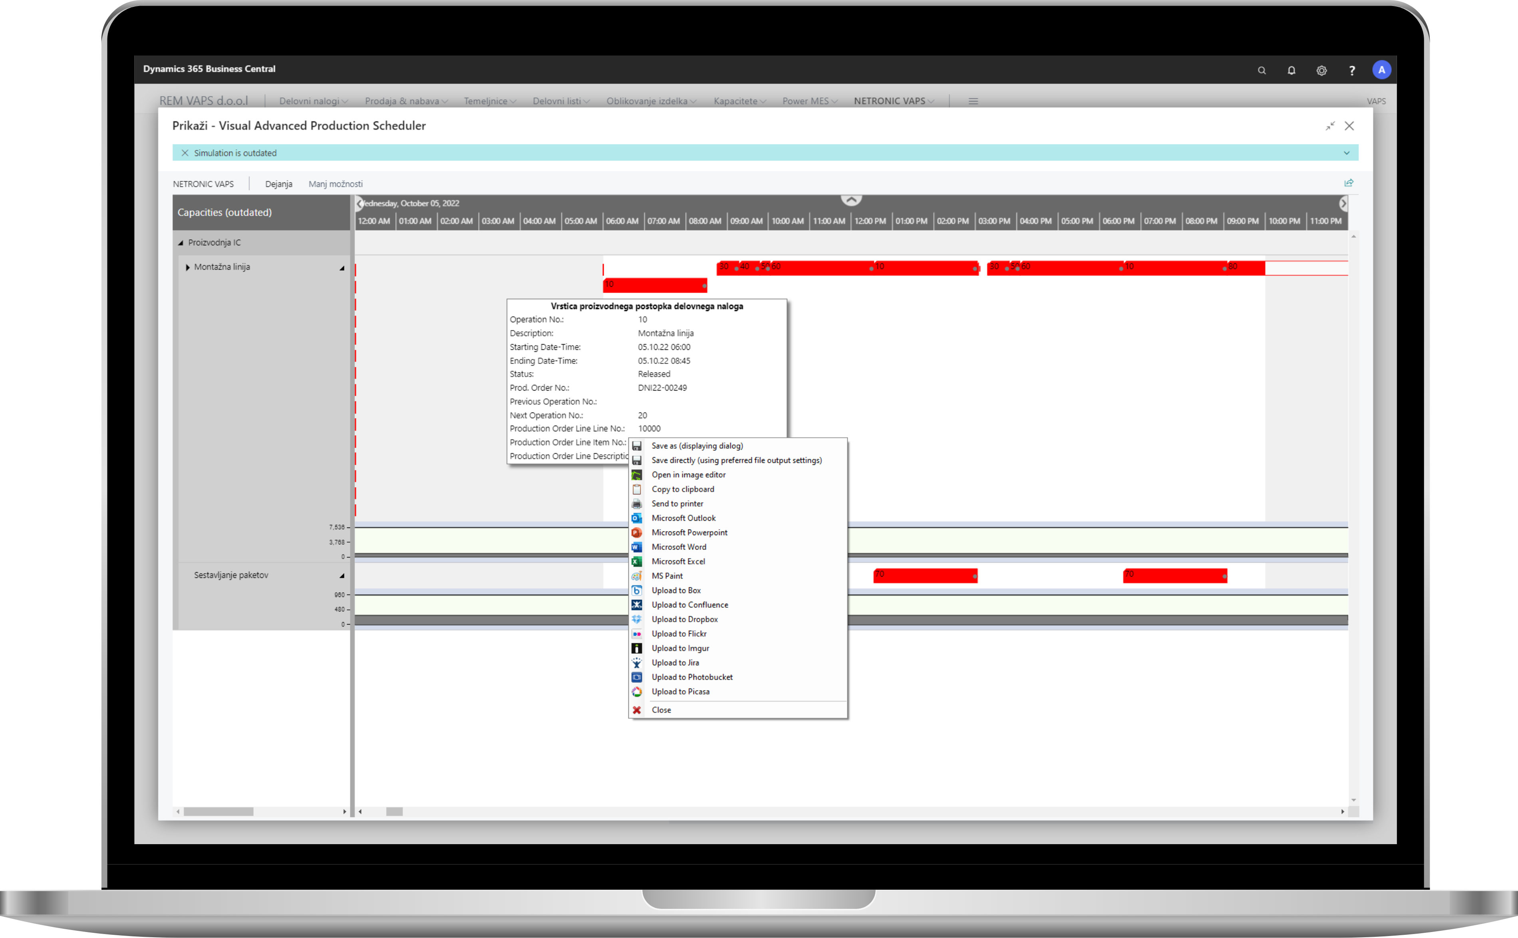The width and height of the screenshot is (1518, 938).
Task: Open the Prodaja & nabava dropdown
Action: pyautogui.click(x=407, y=101)
